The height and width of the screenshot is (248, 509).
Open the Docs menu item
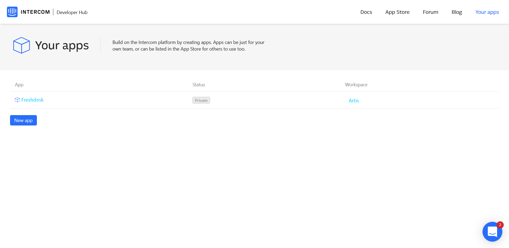coord(366,12)
